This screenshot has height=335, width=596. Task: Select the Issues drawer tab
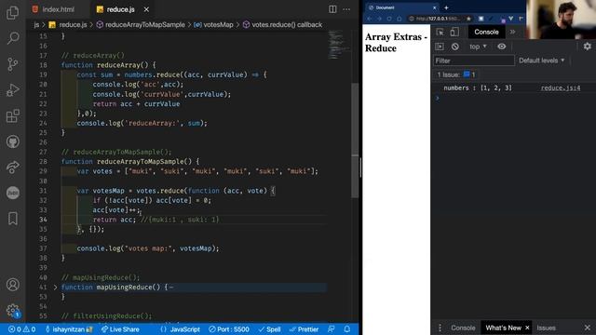click(x=547, y=328)
